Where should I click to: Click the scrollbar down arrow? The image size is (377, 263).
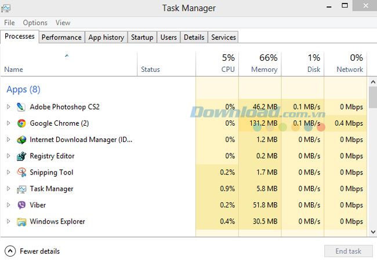373,232
